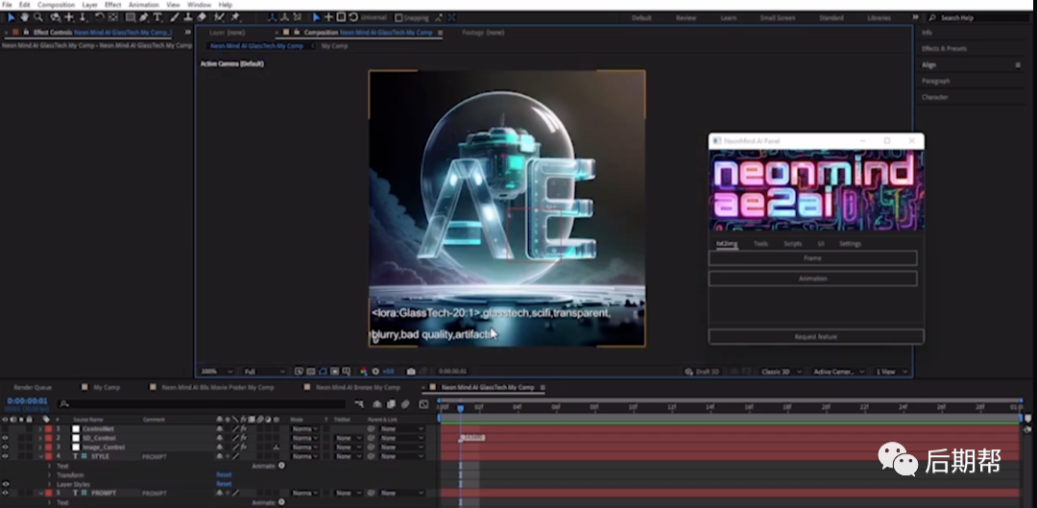
Task: Select the Brush tool
Action: point(175,17)
